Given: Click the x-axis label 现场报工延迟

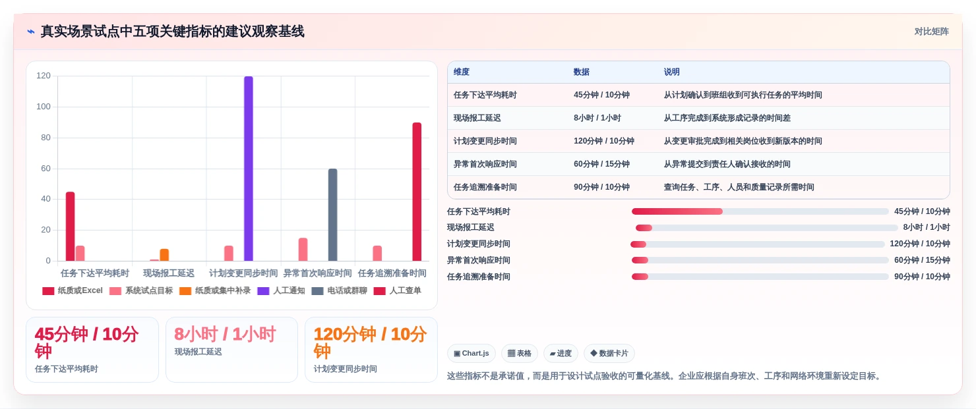Looking at the screenshot, I should tap(169, 273).
